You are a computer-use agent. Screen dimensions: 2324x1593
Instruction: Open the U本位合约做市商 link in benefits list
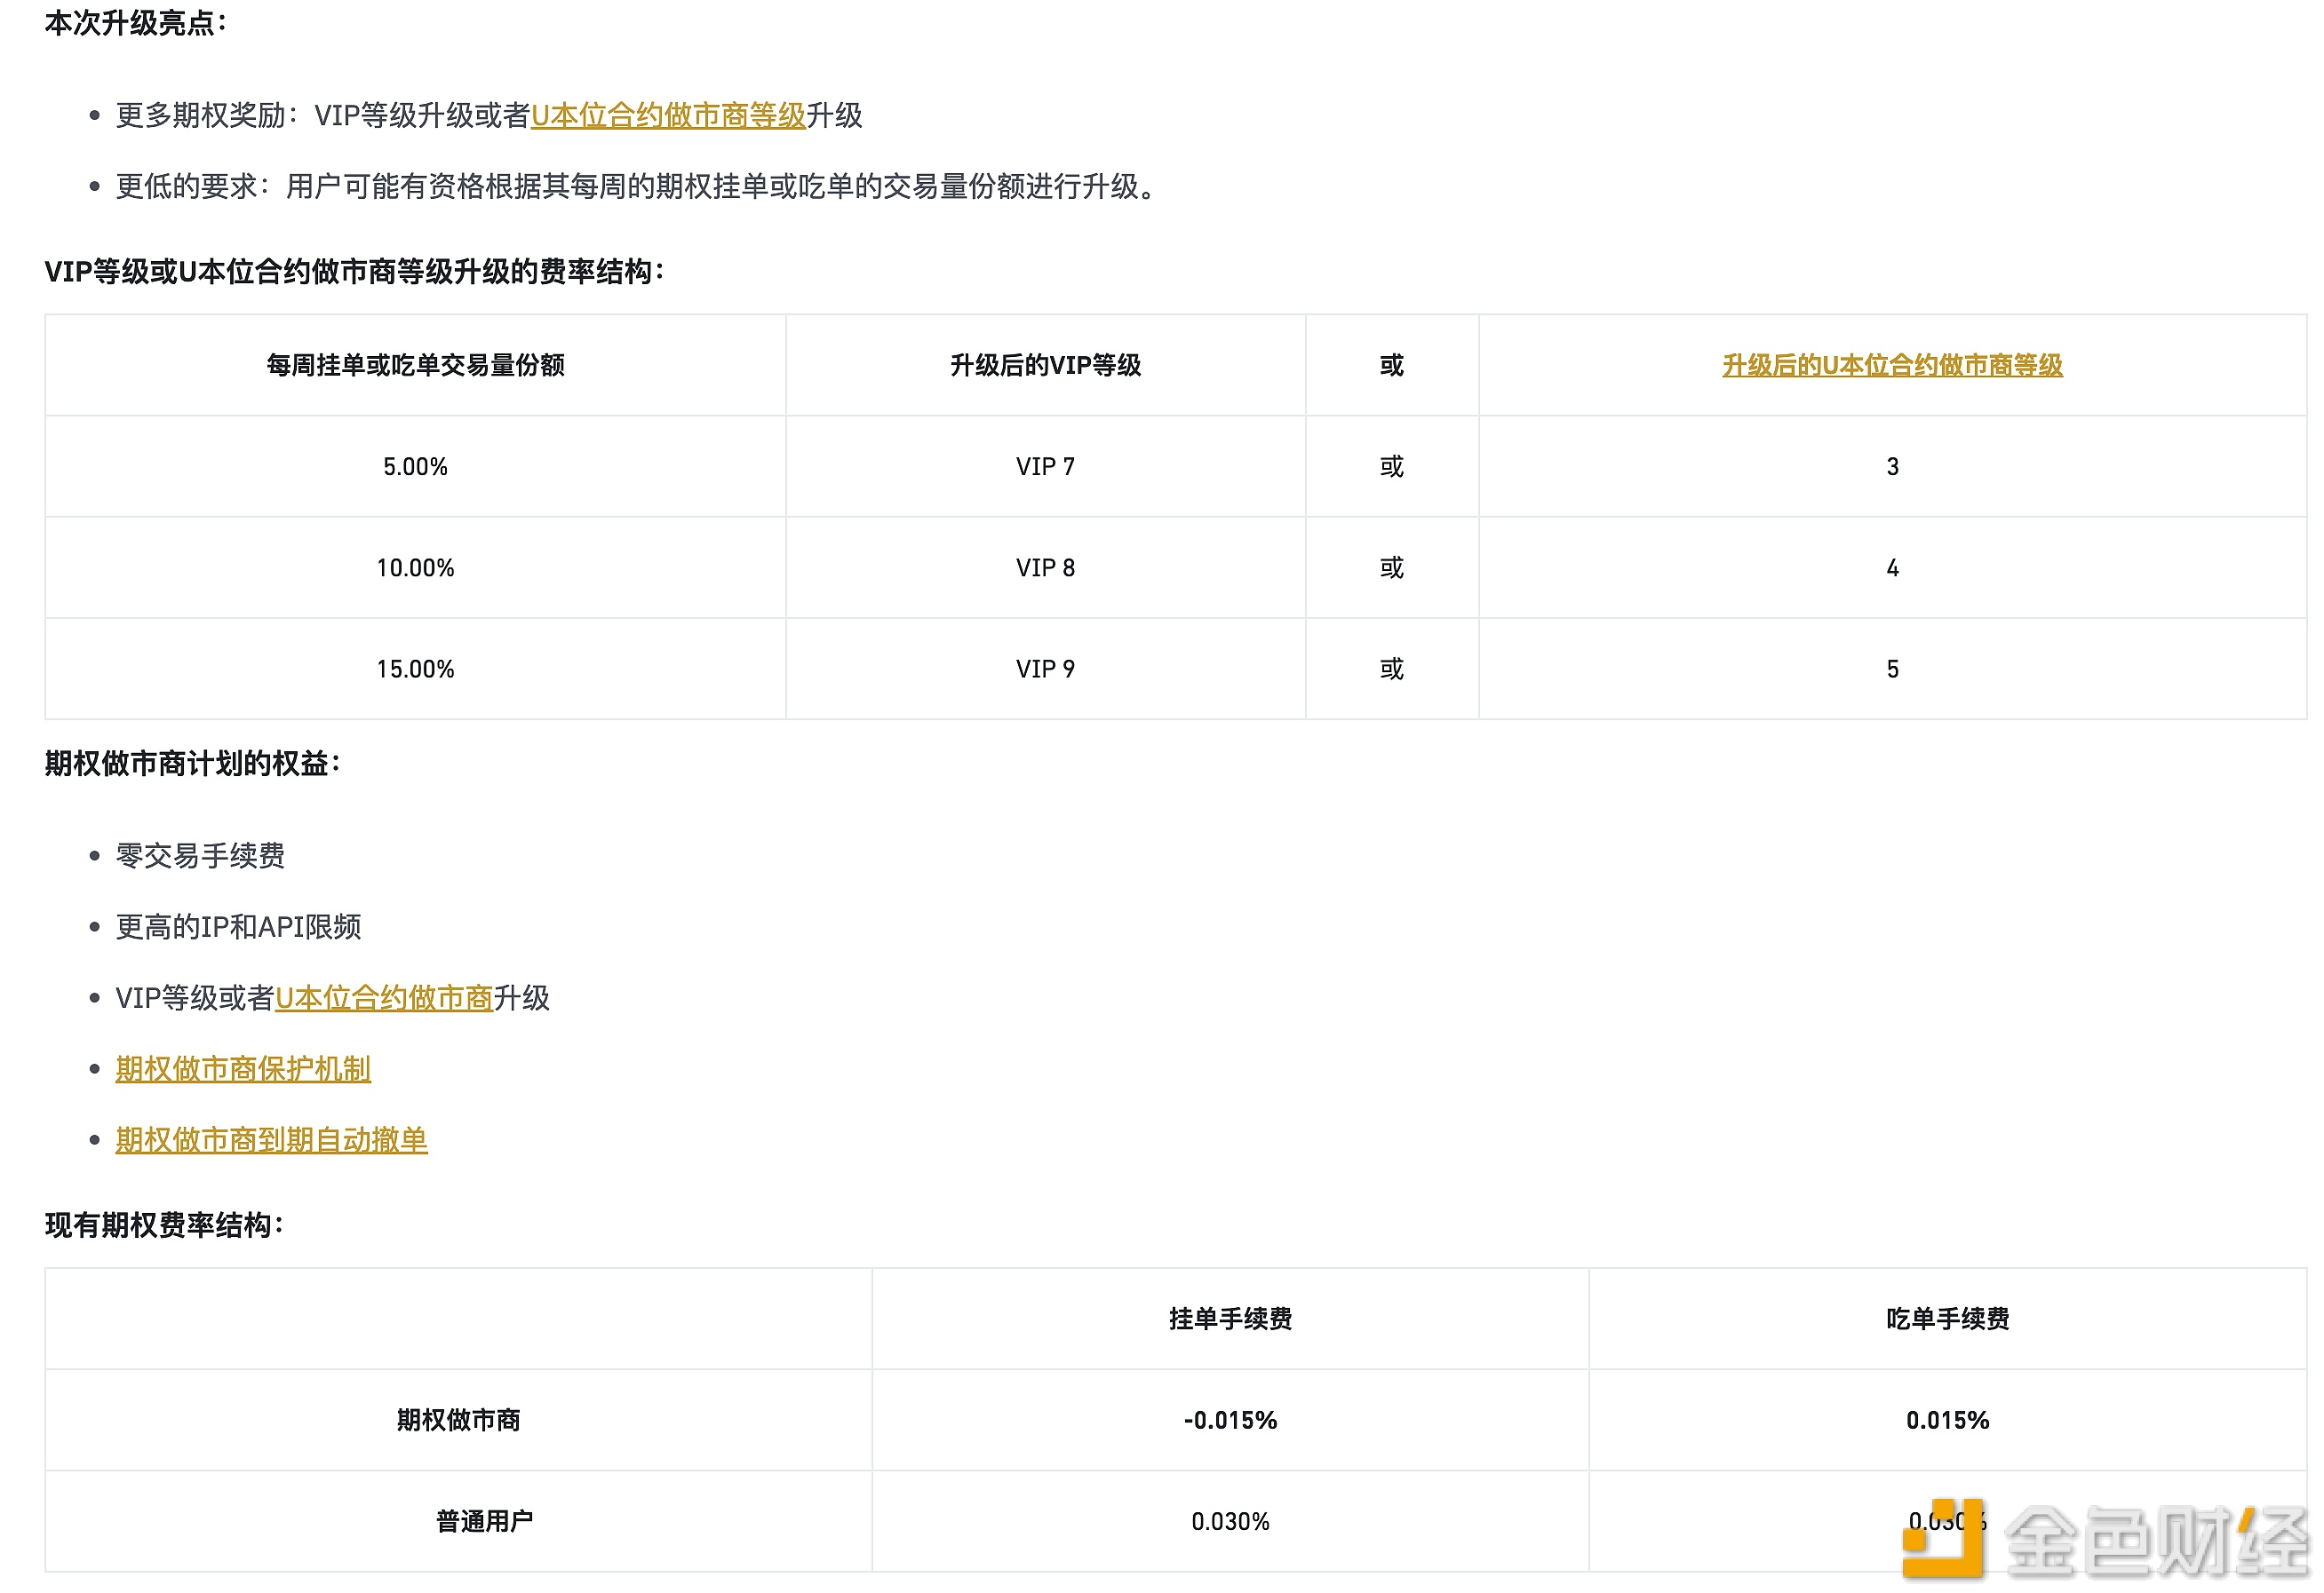coord(384,998)
